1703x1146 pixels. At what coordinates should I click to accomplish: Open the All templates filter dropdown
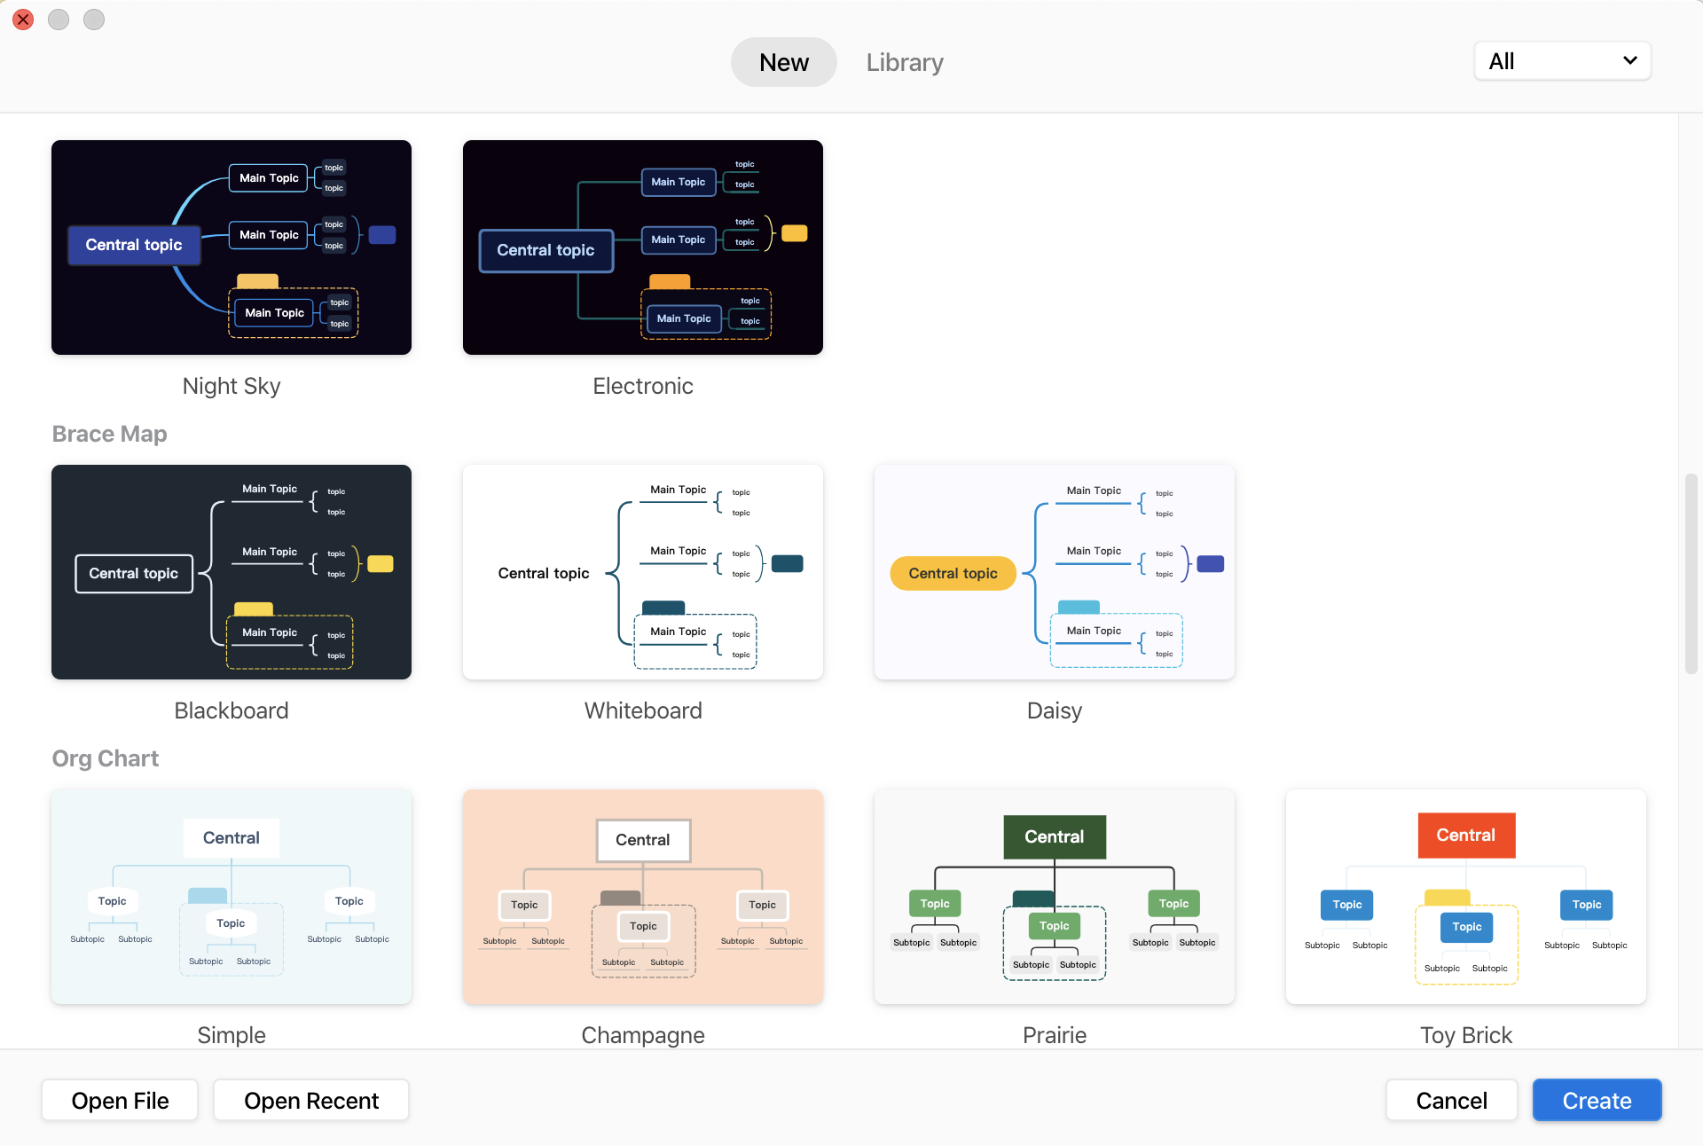click(1562, 61)
